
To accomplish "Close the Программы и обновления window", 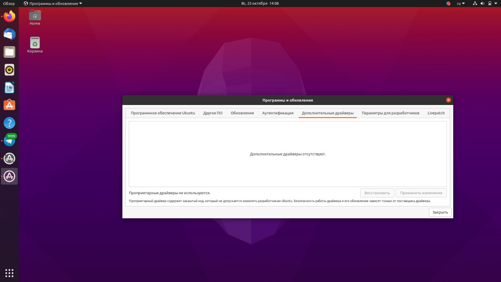I will pyautogui.click(x=449, y=100).
